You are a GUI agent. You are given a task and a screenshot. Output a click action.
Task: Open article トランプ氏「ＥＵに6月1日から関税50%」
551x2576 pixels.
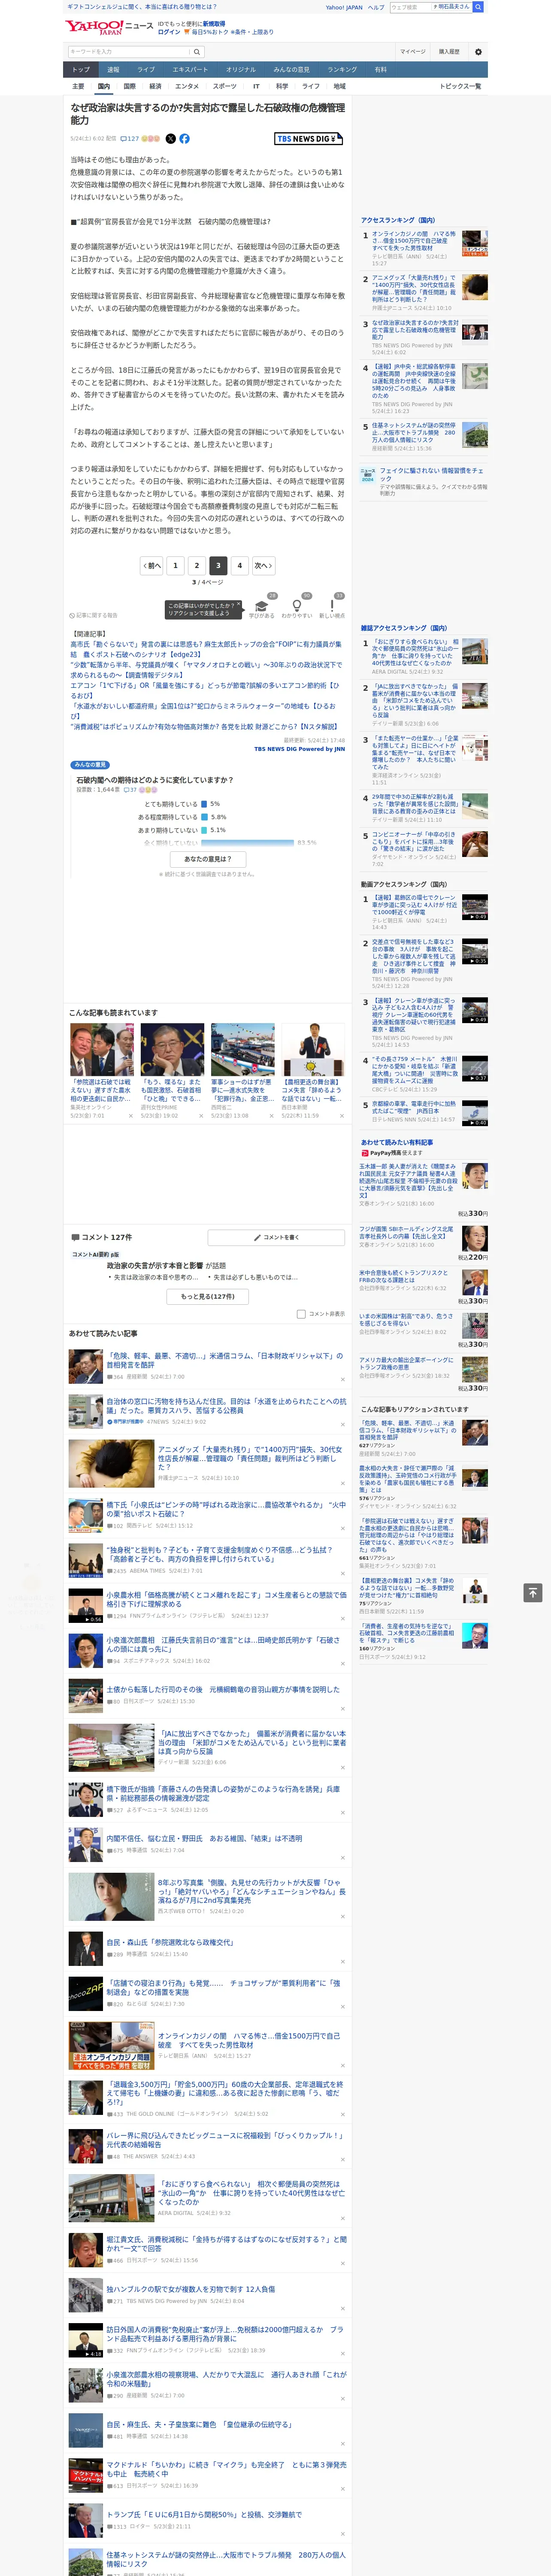point(204,2514)
